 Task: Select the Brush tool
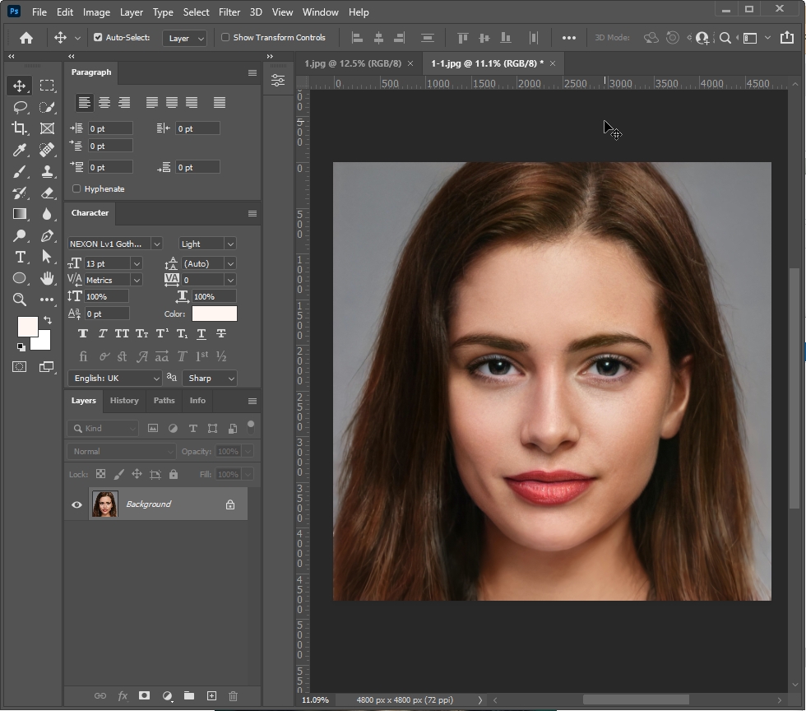click(20, 171)
